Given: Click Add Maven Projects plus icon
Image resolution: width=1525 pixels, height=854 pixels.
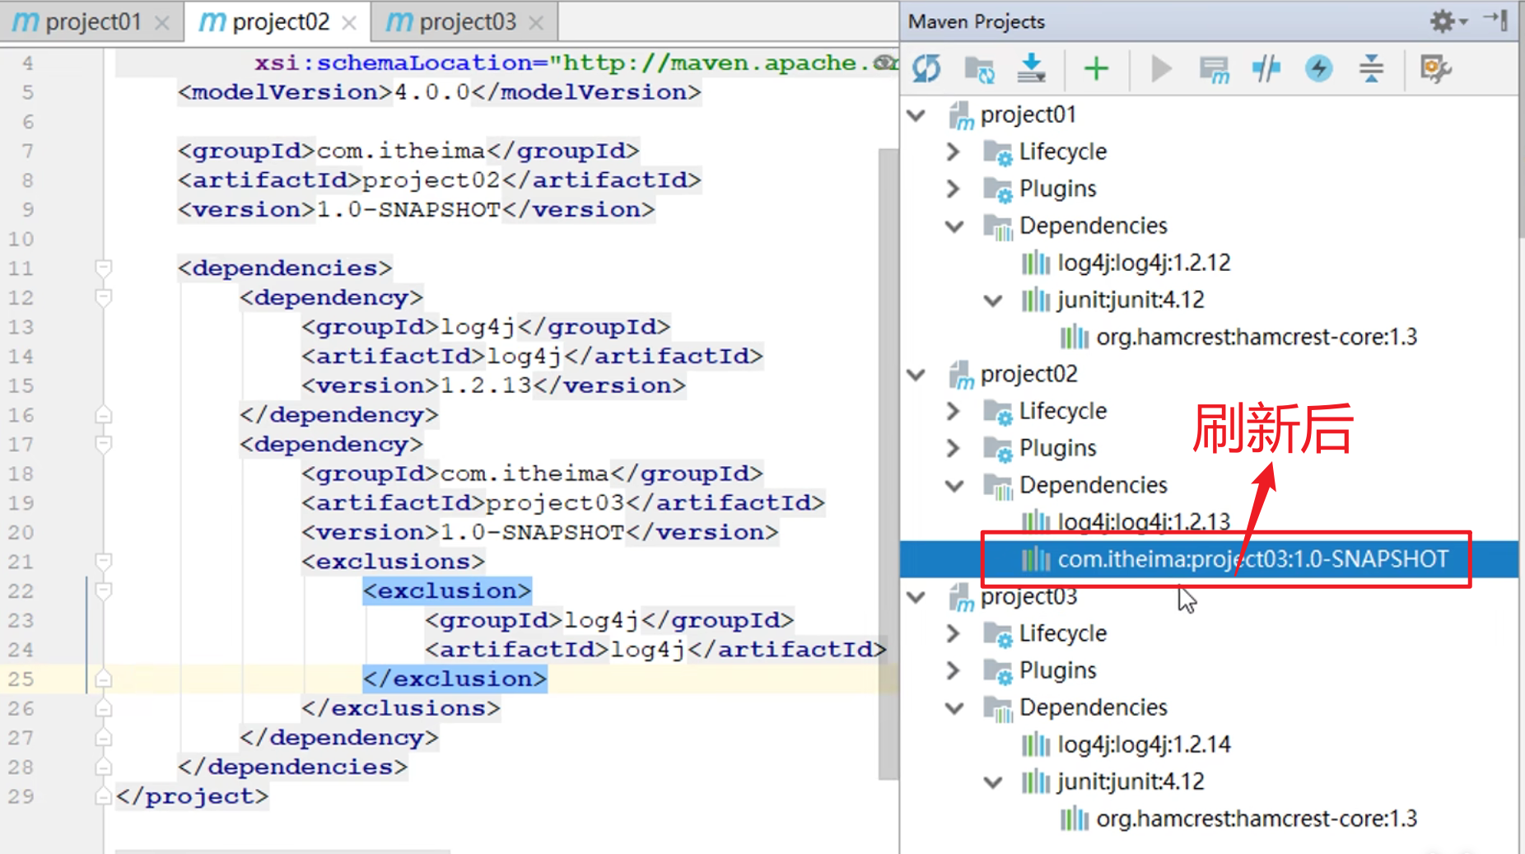Looking at the screenshot, I should pos(1096,68).
